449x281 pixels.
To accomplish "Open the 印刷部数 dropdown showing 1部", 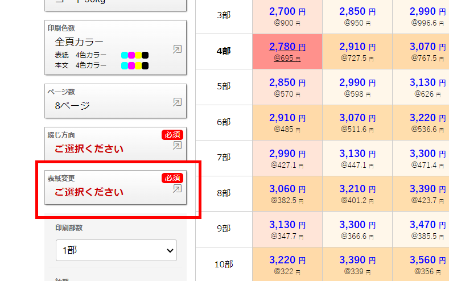I will [116, 250].
